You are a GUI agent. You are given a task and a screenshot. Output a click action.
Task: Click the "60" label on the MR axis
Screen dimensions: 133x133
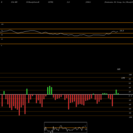coord(130,83)
